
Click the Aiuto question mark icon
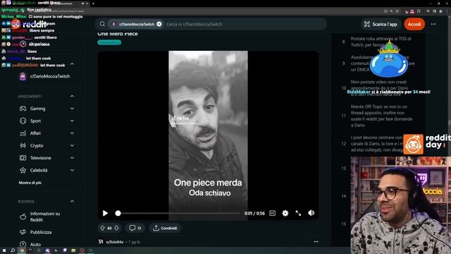23,244
